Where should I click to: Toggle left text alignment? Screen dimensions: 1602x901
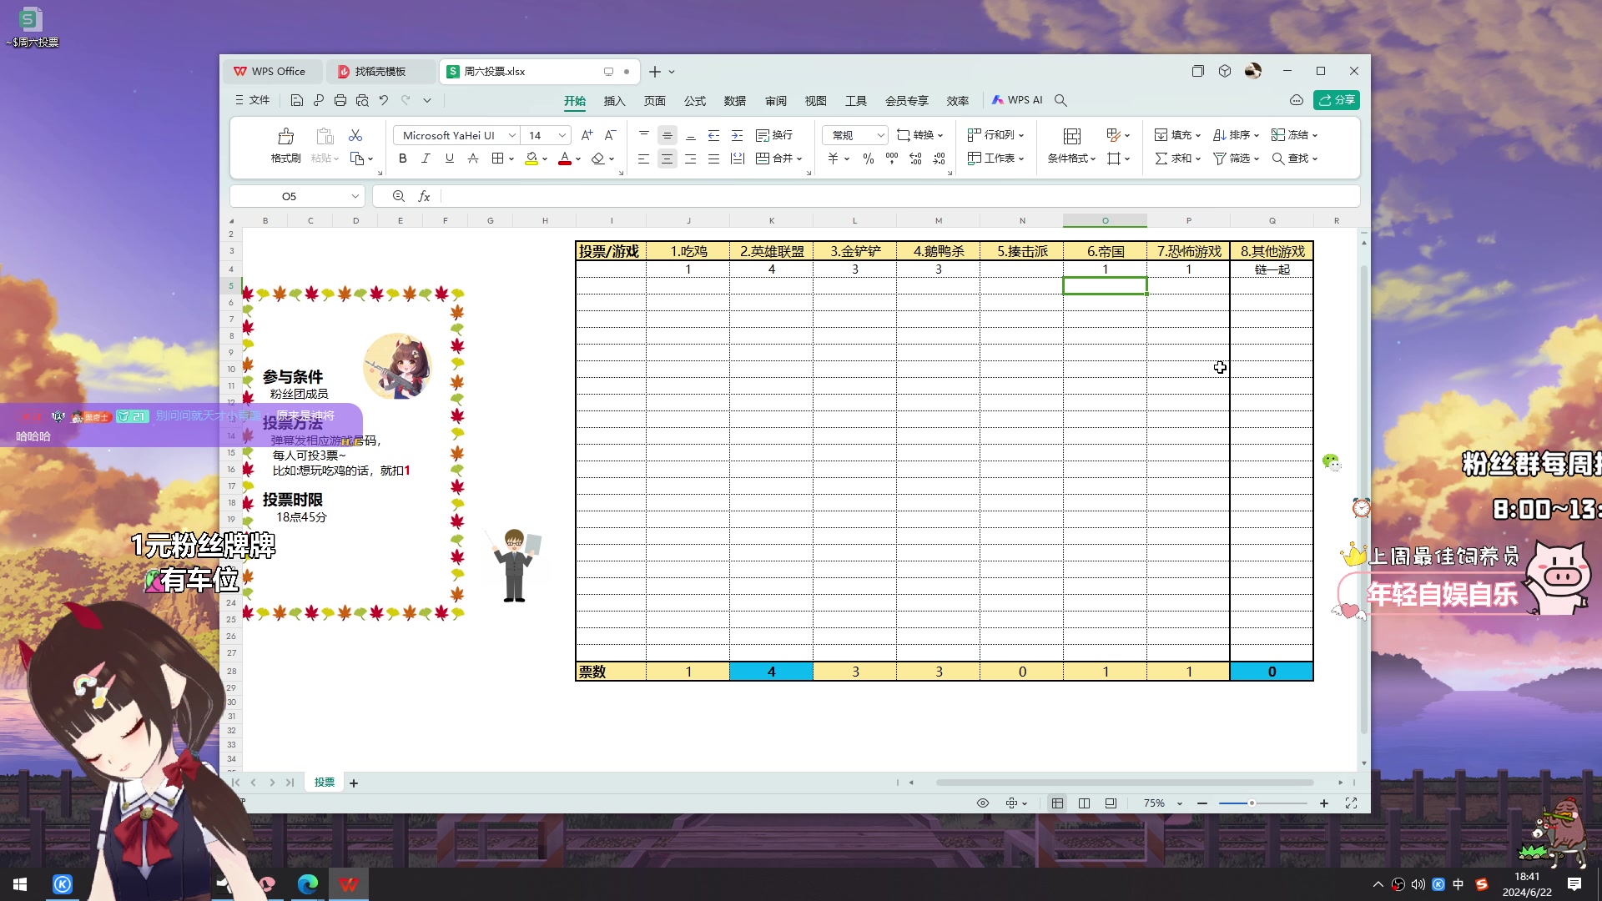pos(643,159)
